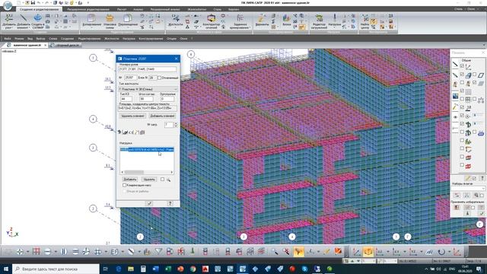Open the Жесткости ribbon tool
Viewport: 487px width, 274px height.
(176, 21)
